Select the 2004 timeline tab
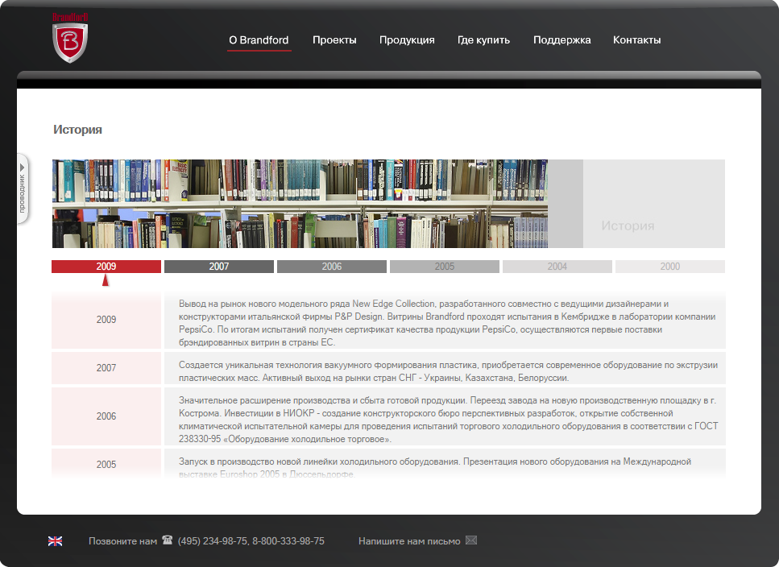Screen dimensions: 779x567 pos(557,267)
